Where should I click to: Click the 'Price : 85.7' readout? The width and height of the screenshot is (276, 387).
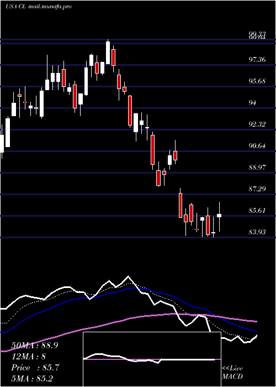pyautogui.click(x=35, y=368)
